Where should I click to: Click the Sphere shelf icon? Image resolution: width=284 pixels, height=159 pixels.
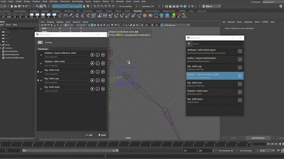click(167, 16)
